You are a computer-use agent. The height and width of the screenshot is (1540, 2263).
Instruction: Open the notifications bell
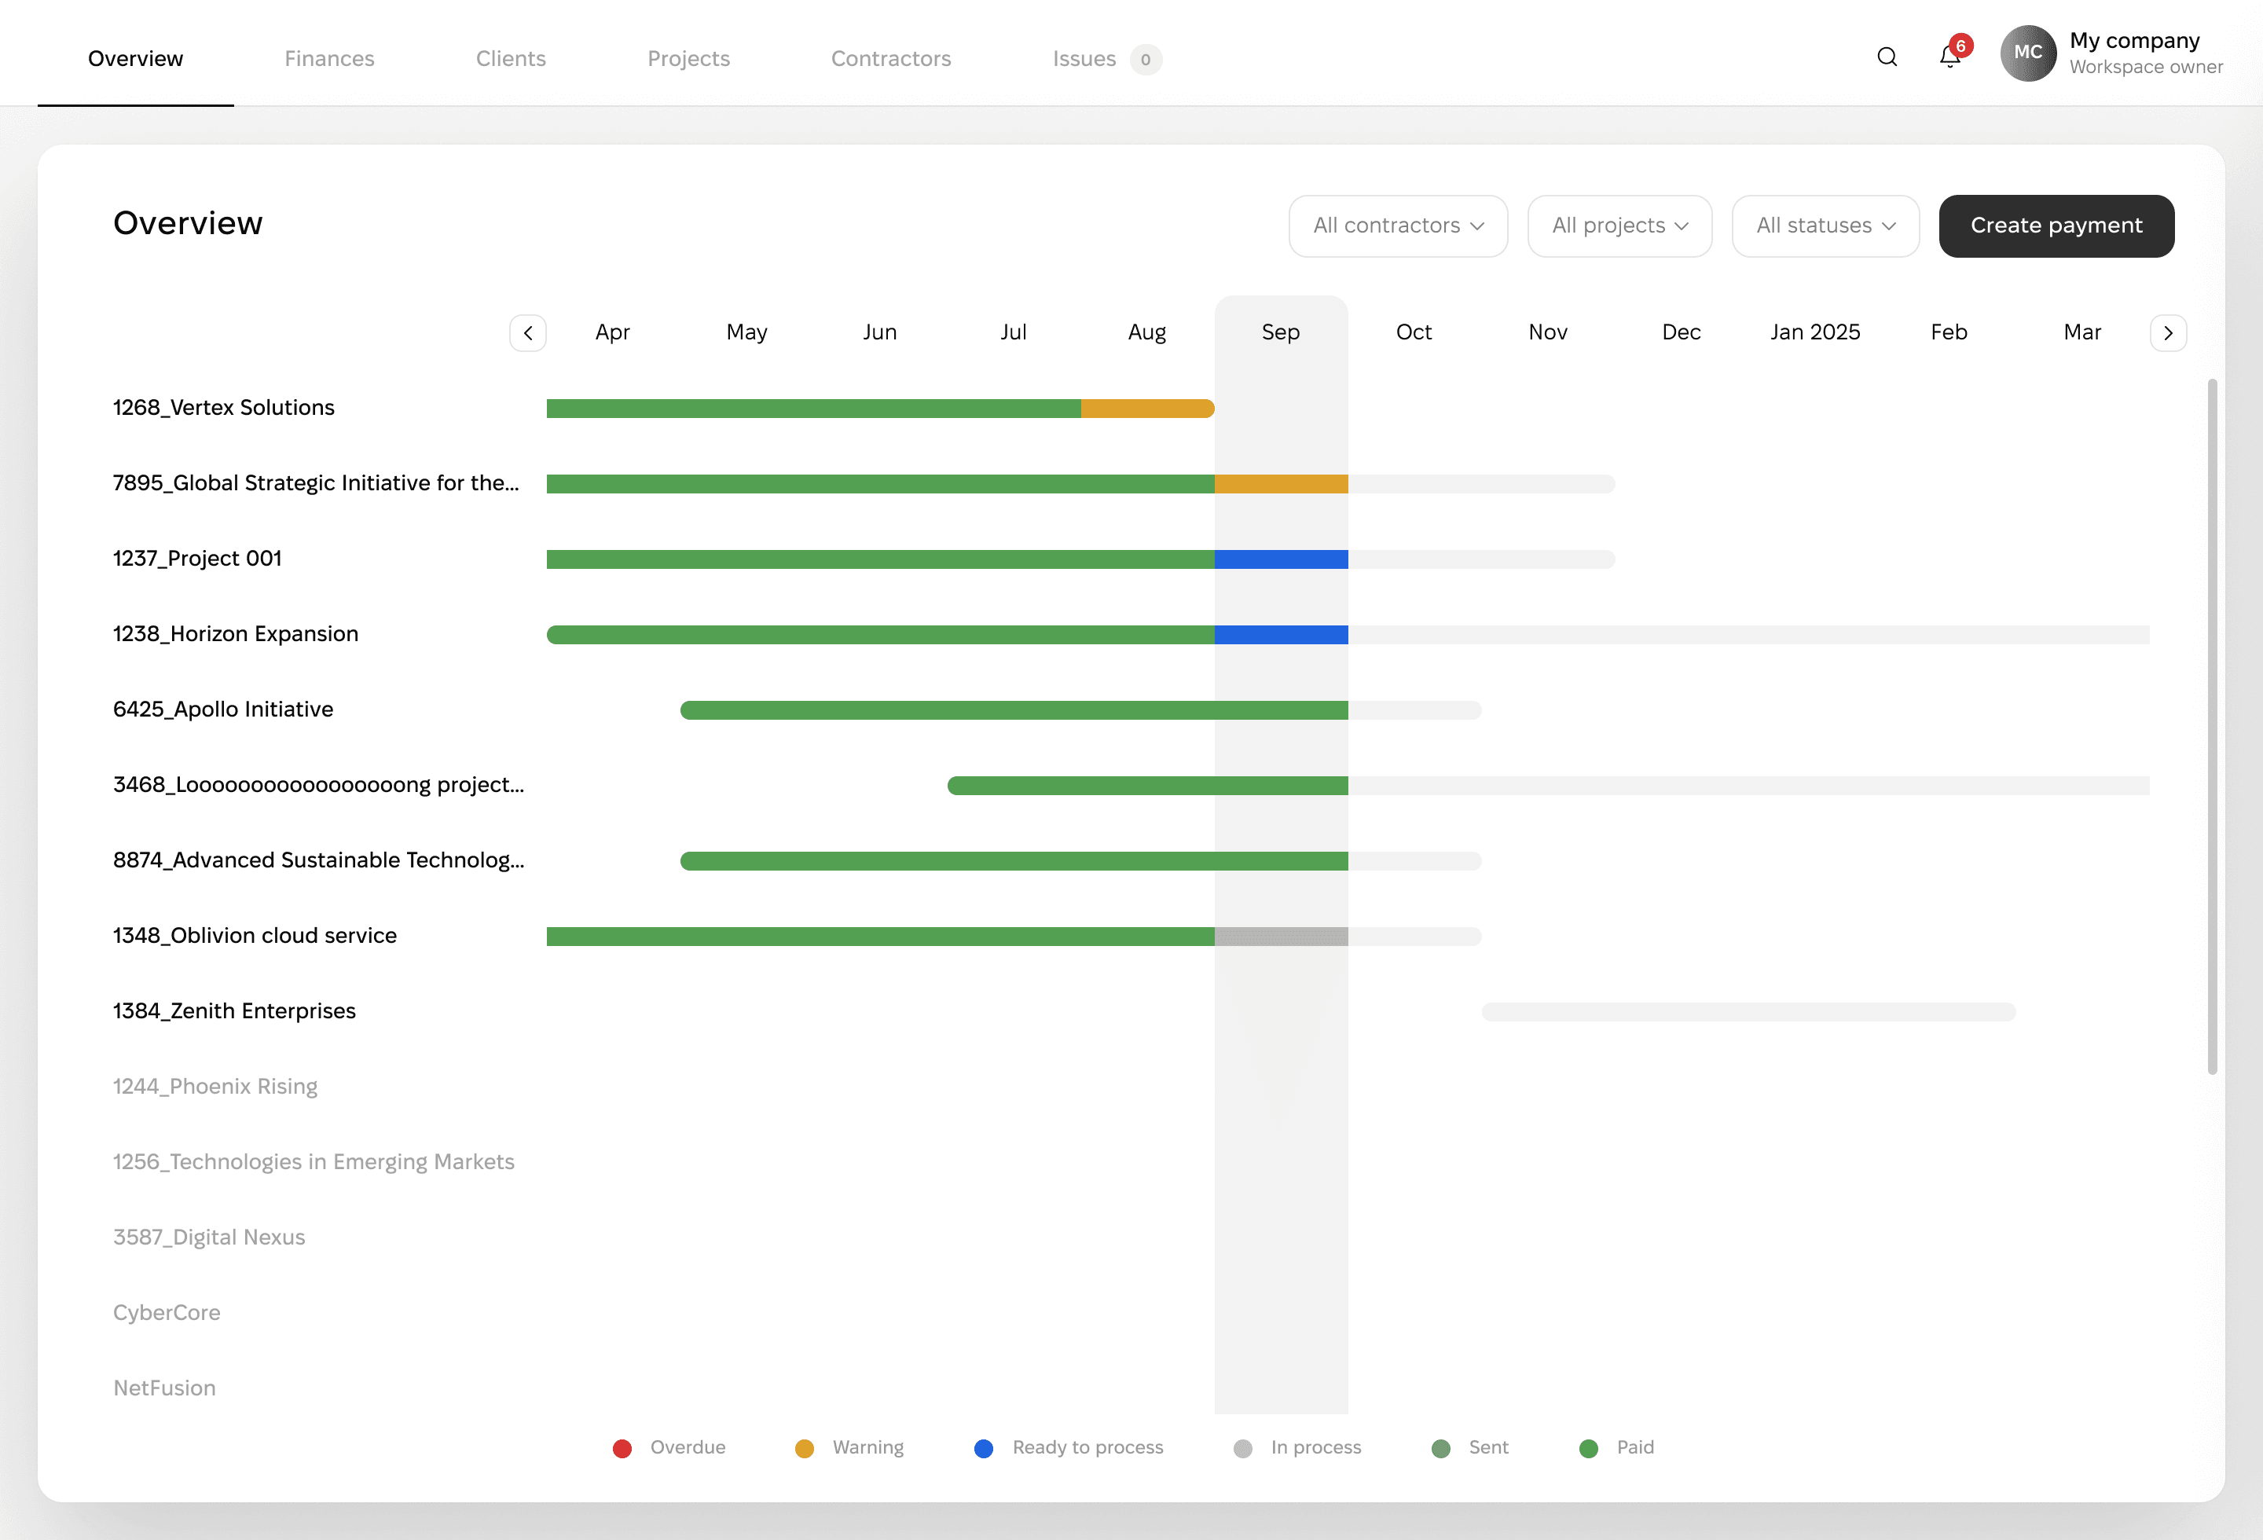(1949, 57)
